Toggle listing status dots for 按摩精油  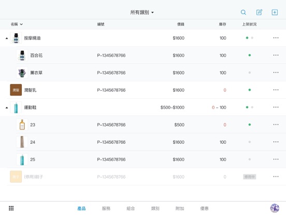coord(250,38)
